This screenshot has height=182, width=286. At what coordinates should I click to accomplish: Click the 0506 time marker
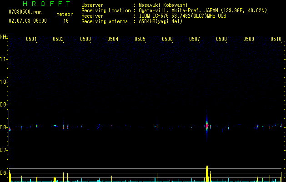(x=167, y=39)
